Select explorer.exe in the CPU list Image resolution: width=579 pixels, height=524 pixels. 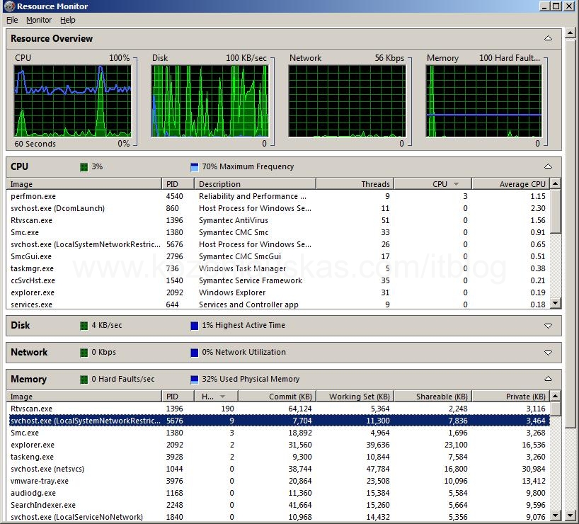278,292
